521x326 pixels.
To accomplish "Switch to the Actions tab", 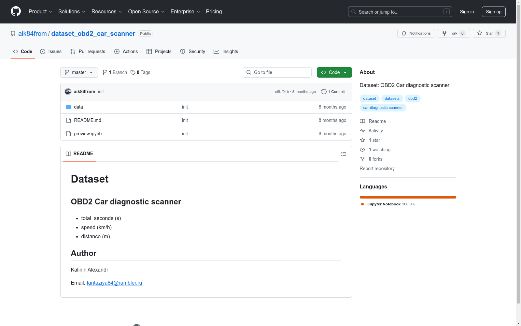I will (x=126, y=52).
